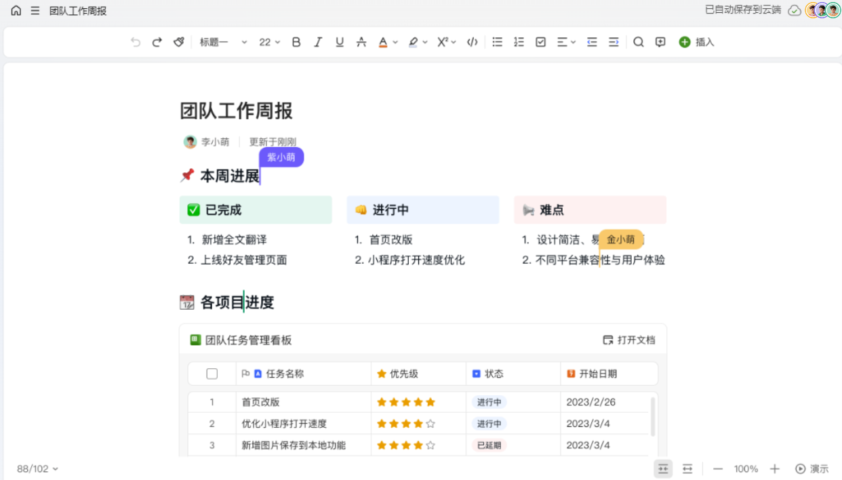The image size is (842, 480).
Task: Tick the table select-all checkbox
Action: [x=212, y=374]
